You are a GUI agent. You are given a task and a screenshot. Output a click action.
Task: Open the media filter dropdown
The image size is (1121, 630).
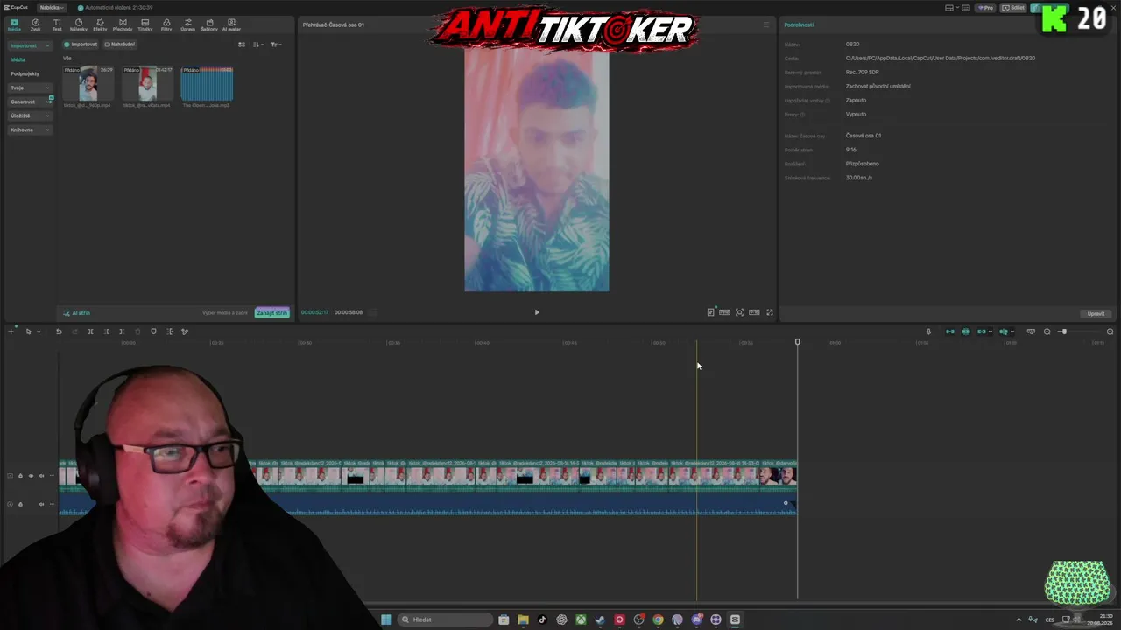[x=275, y=45]
